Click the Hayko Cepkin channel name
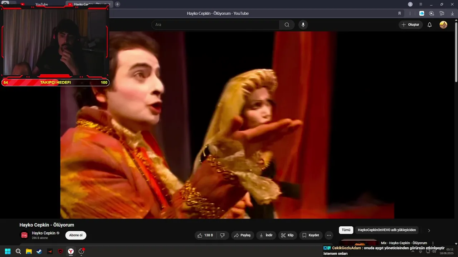This screenshot has height=257, width=458. click(x=44, y=233)
